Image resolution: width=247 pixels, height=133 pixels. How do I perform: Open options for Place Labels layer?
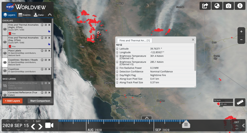click(x=46, y=51)
